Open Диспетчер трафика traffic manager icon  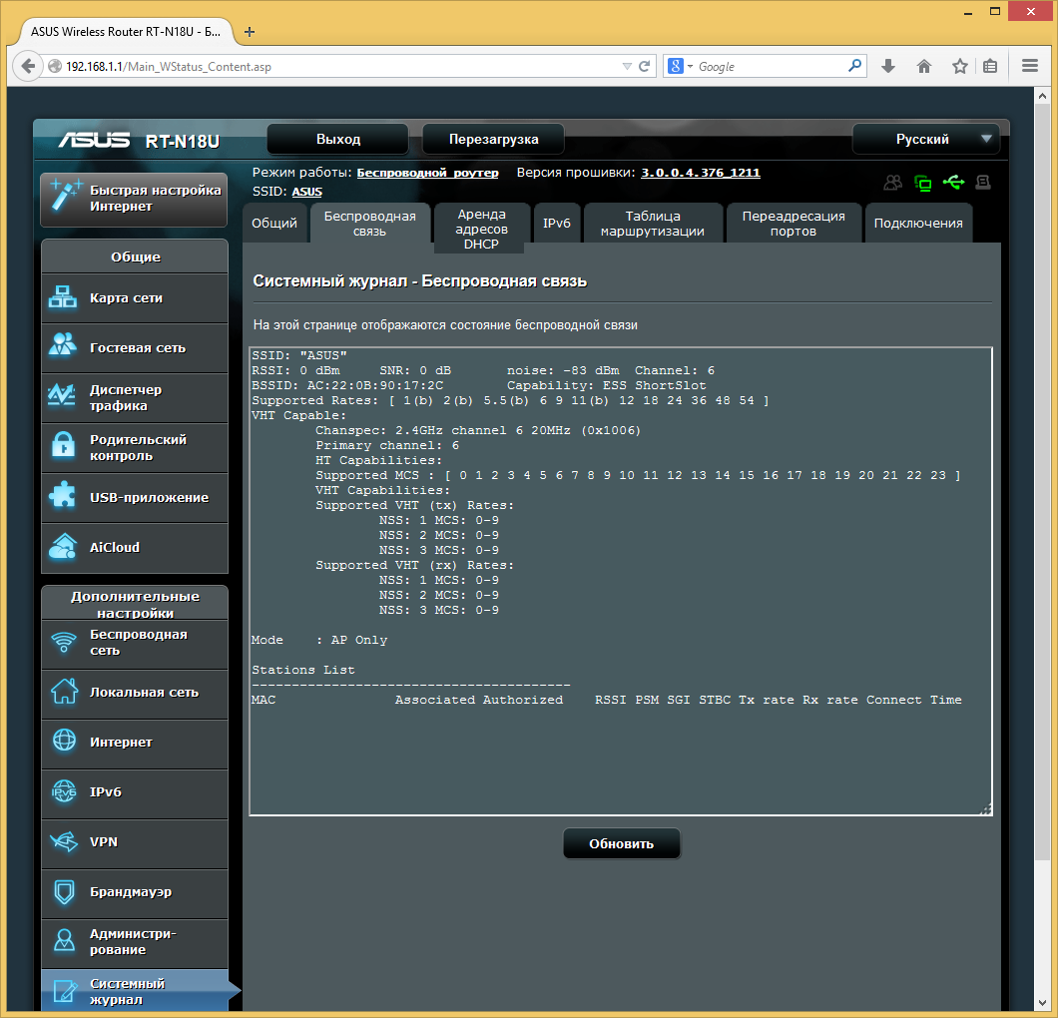63,394
